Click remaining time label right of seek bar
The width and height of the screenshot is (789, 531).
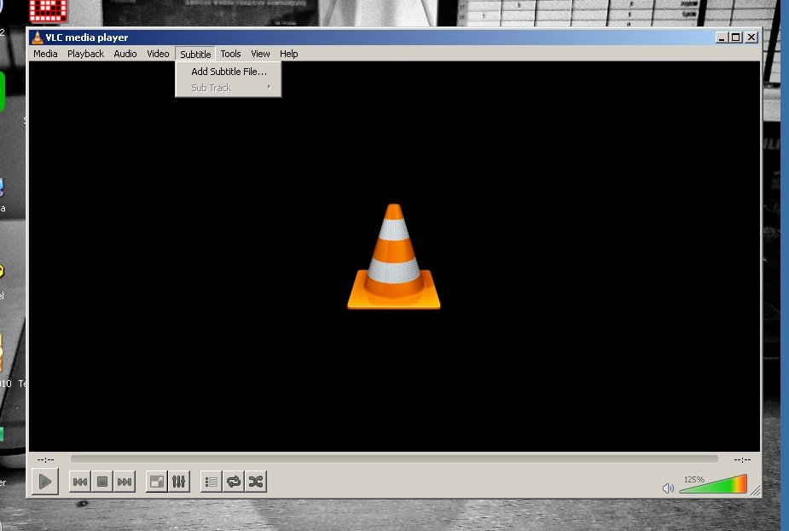tap(742, 459)
